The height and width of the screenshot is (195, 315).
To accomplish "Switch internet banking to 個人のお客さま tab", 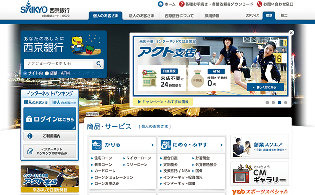I will click(36, 102).
